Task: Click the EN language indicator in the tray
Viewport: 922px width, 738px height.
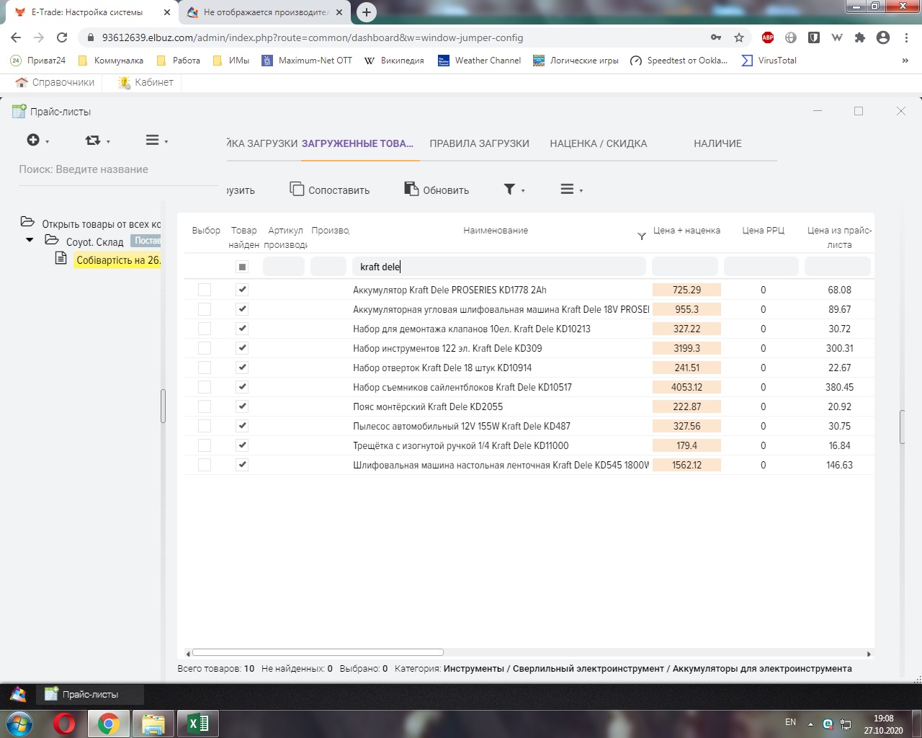Action: (790, 722)
